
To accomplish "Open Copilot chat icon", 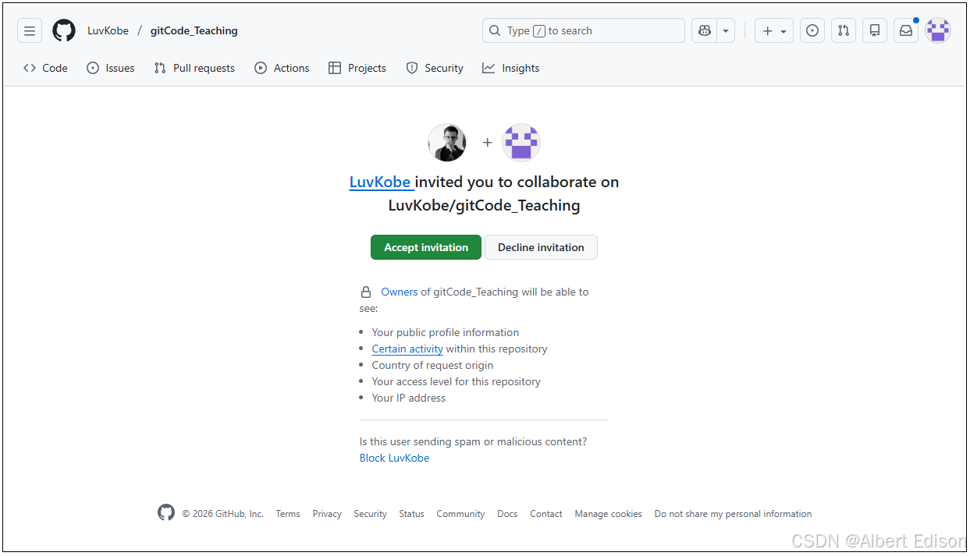I will [705, 31].
